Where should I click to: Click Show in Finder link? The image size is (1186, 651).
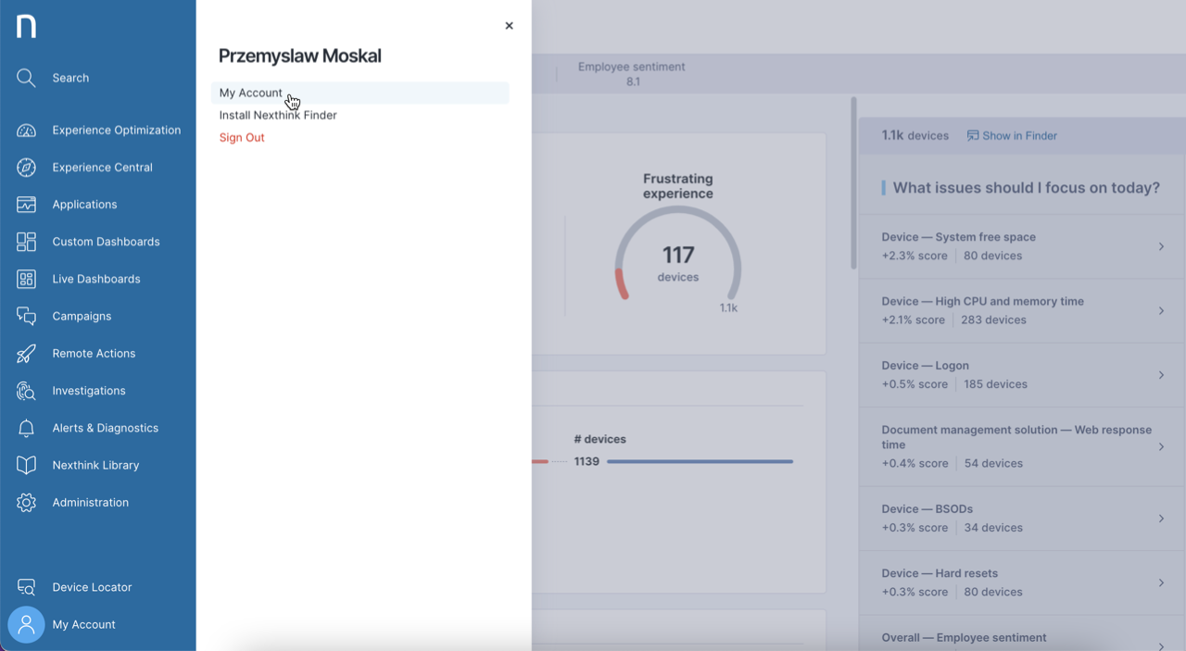1012,135
